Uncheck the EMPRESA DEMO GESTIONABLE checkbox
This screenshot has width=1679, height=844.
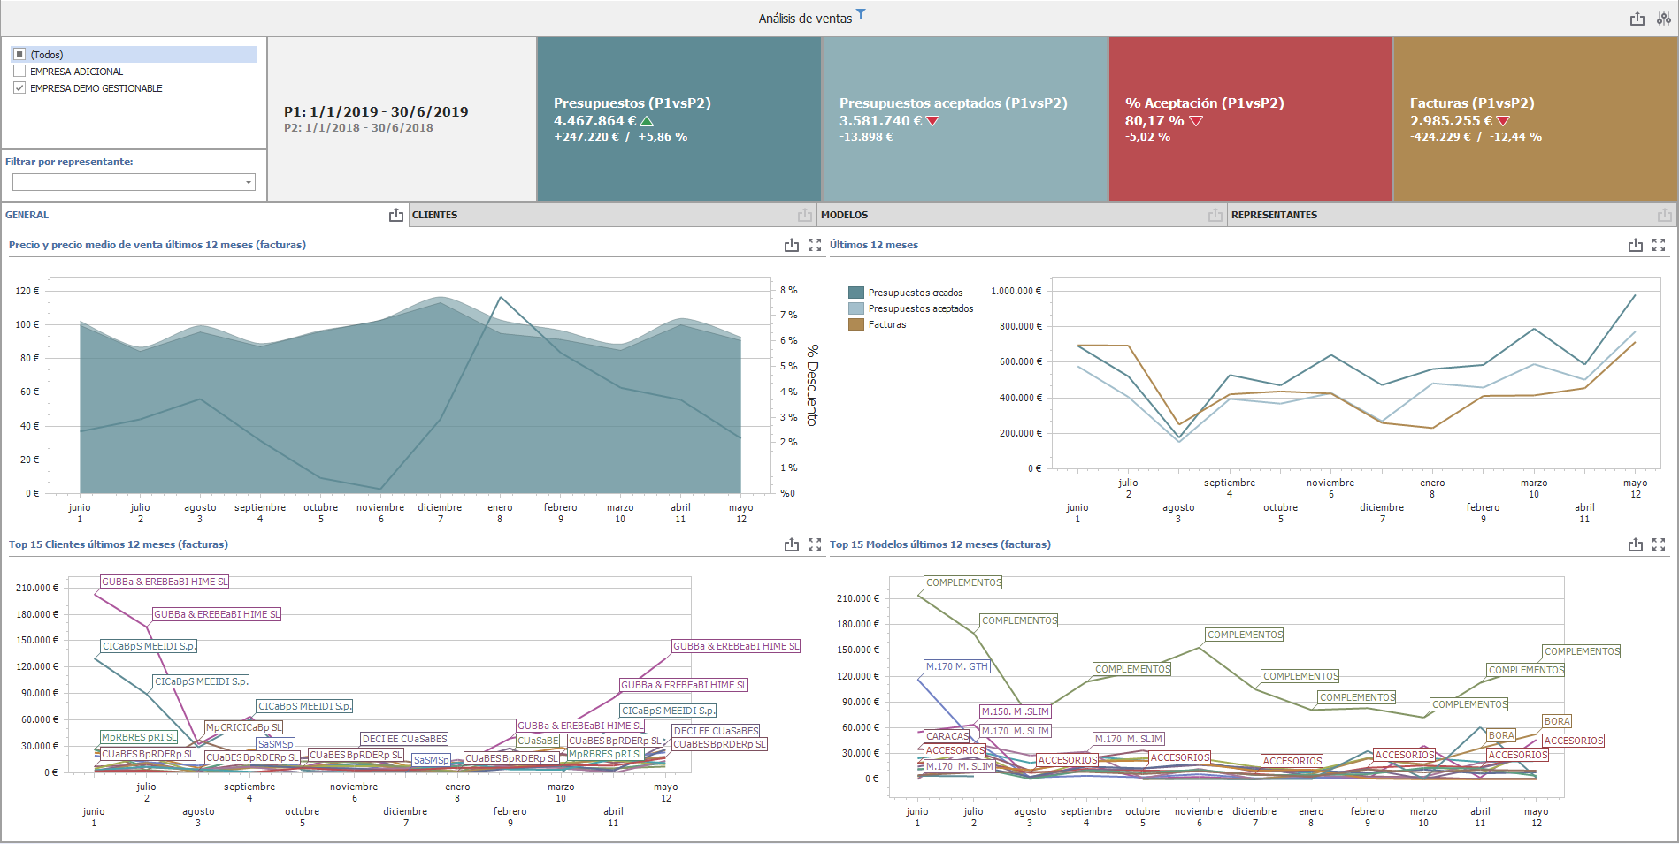pos(19,88)
